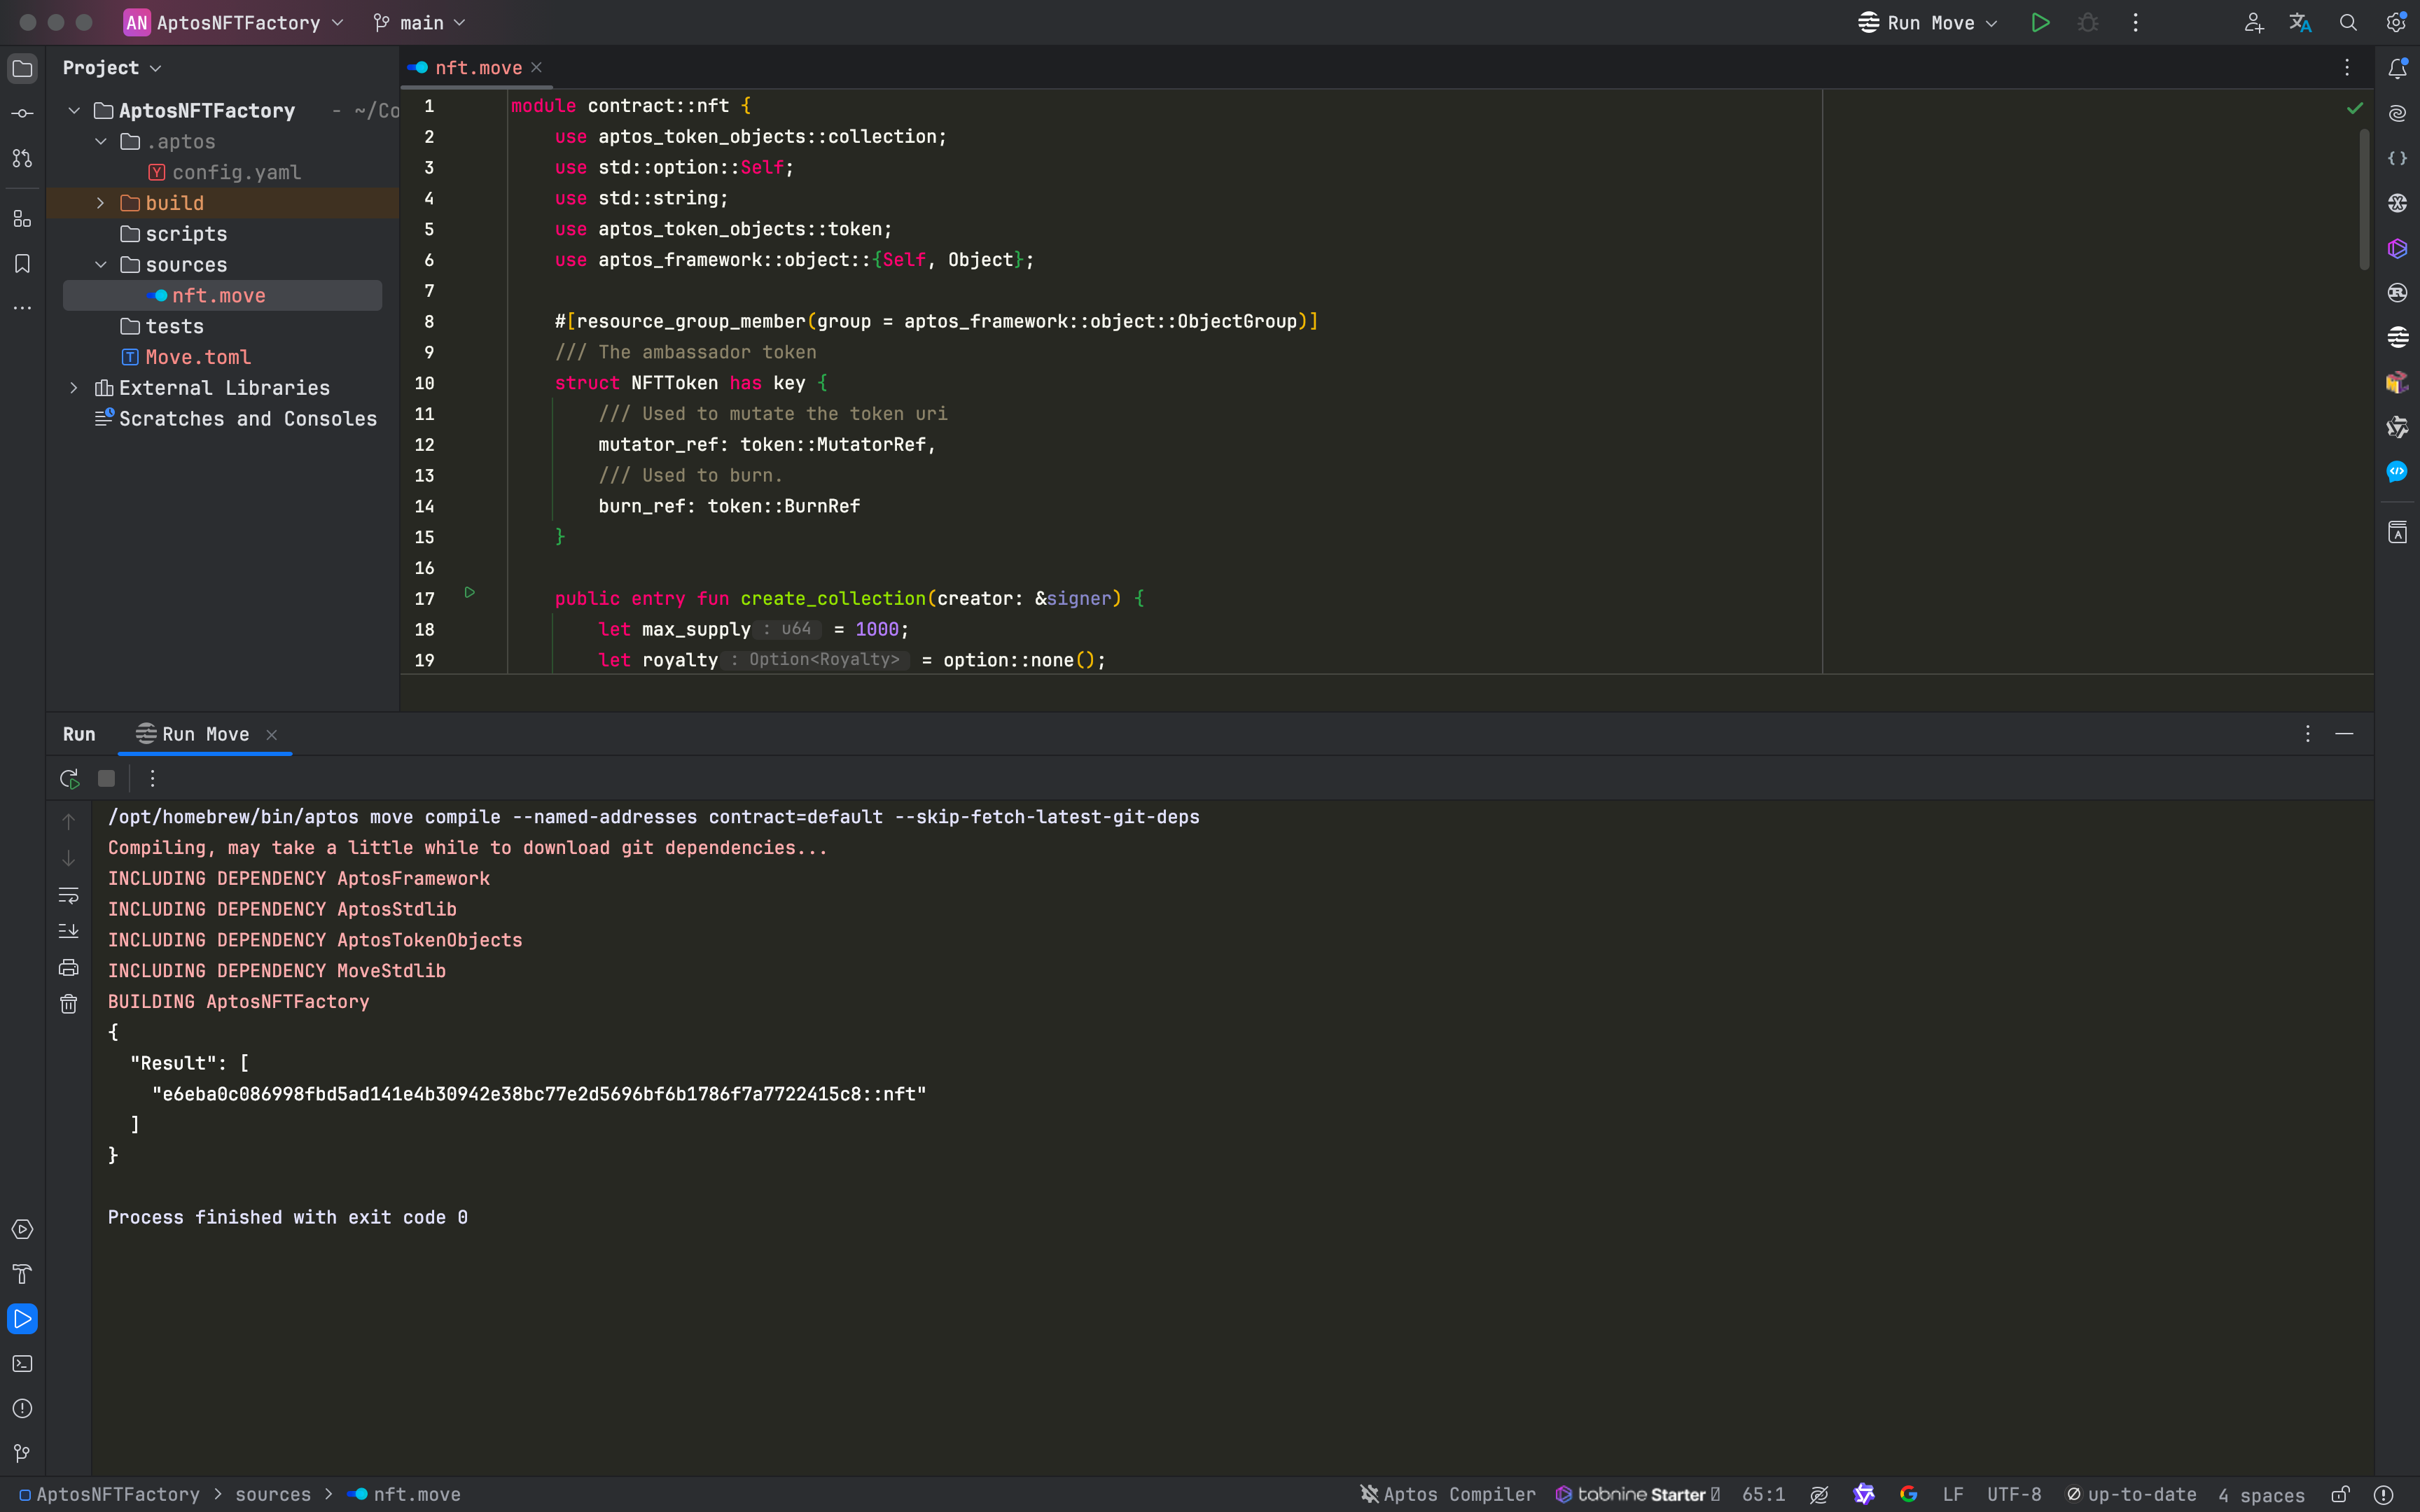Screen dimensions: 2420x1512
Task: Open Tabnine Starter status widget
Action: [1637, 1494]
